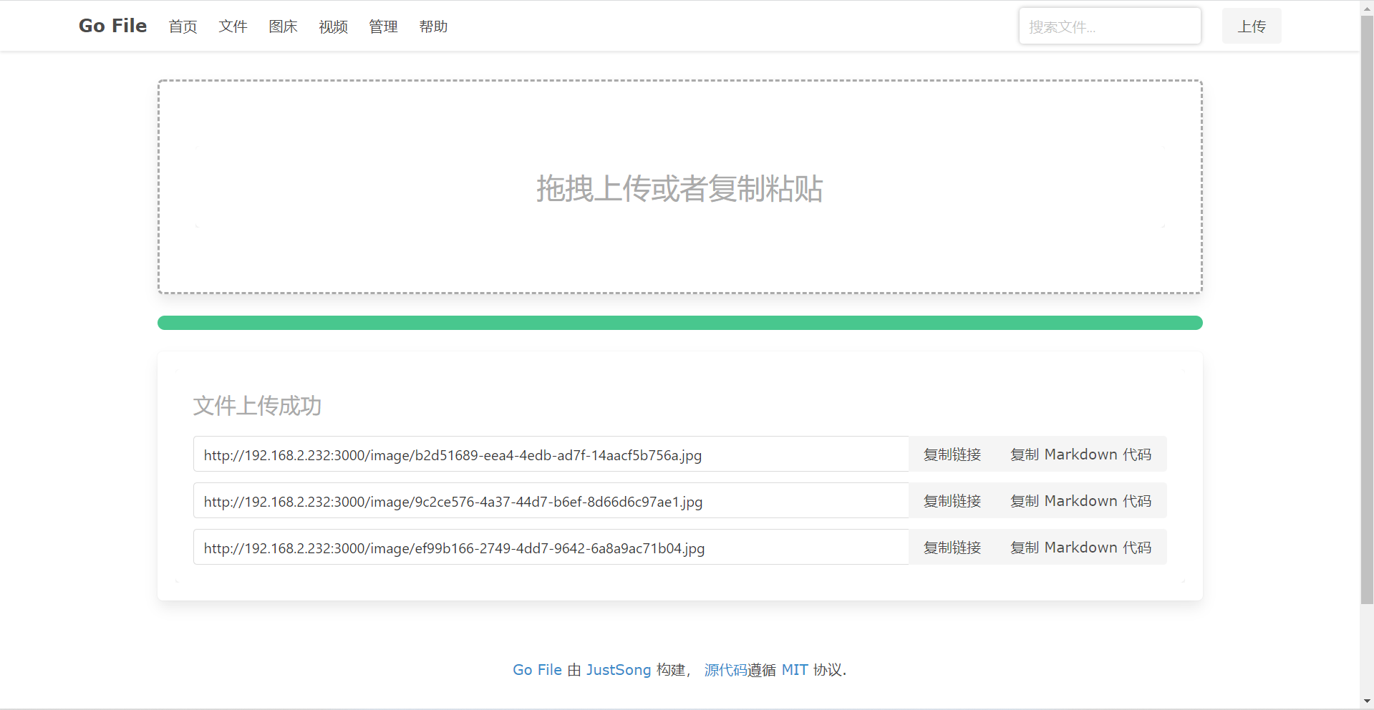Open the 管理 page

(383, 26)
